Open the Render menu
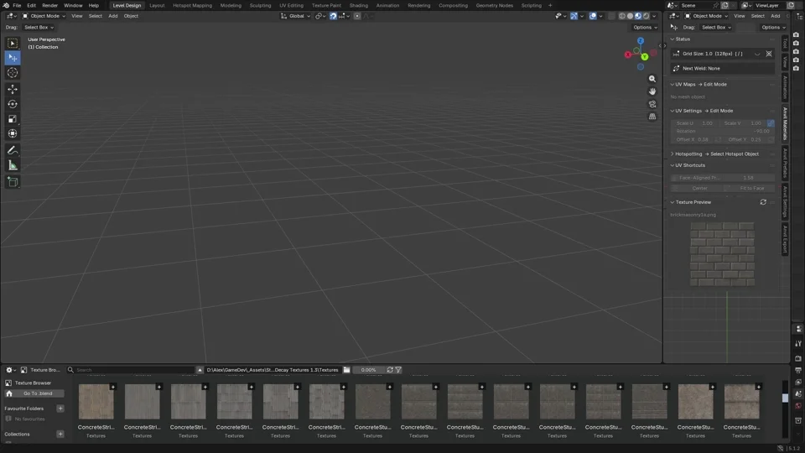This screenshot has height=453, width=805. tap(49, 5)
